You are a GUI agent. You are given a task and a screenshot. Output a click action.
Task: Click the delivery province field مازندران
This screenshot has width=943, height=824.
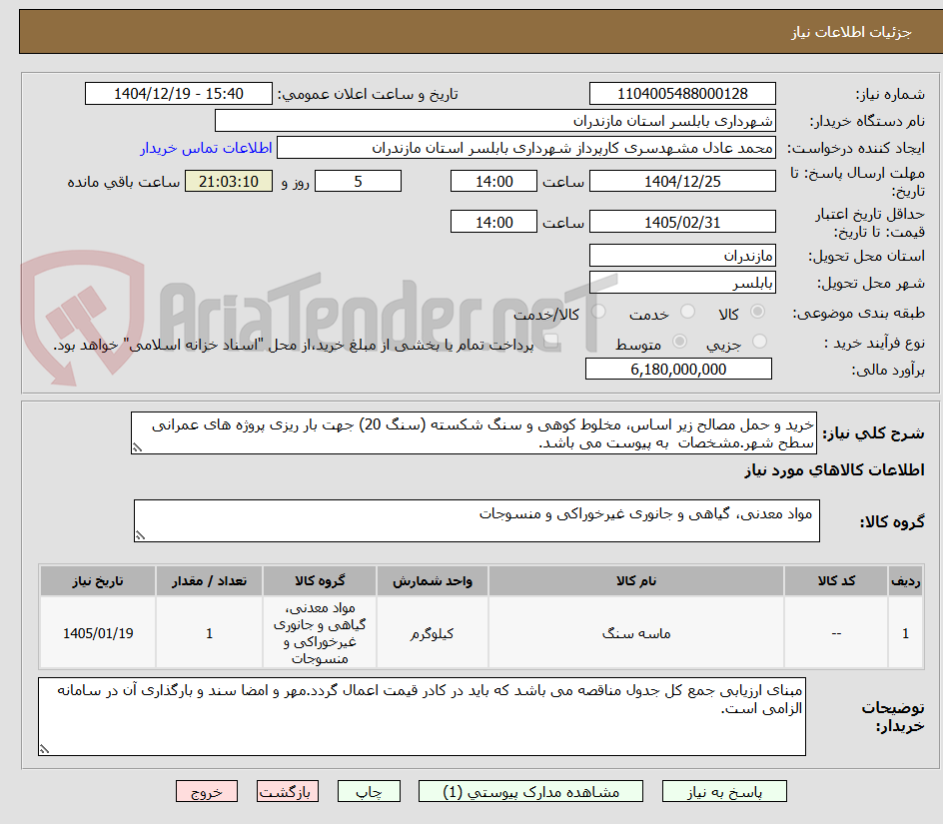point(682,256)
